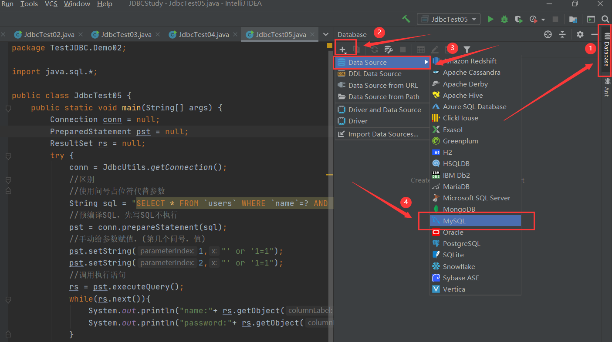Click the Stop square in main toolbar
Viewport: 612px width, 342px height.
(x=555, y=19)
